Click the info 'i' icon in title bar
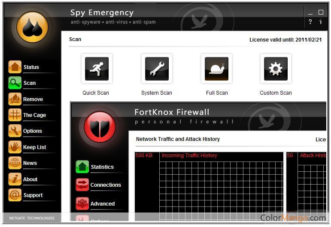 321,21
